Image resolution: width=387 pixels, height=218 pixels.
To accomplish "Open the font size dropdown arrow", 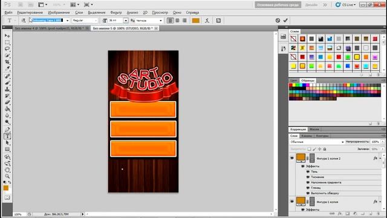I will 126,21.
